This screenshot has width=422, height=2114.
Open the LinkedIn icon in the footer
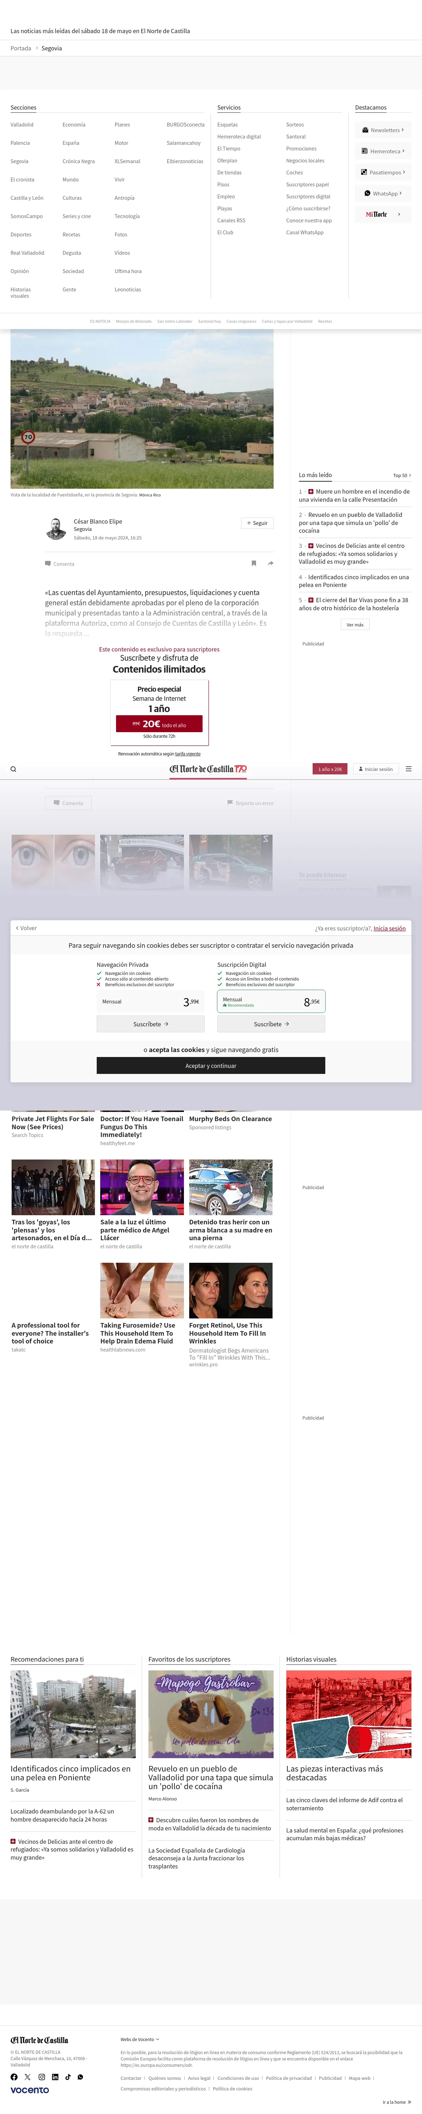click(55, 2077)
